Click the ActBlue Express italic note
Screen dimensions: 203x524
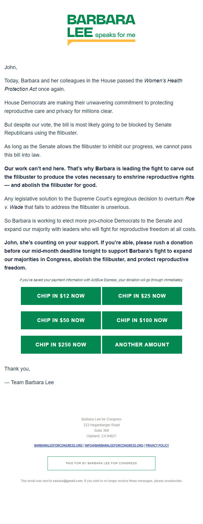101,280
